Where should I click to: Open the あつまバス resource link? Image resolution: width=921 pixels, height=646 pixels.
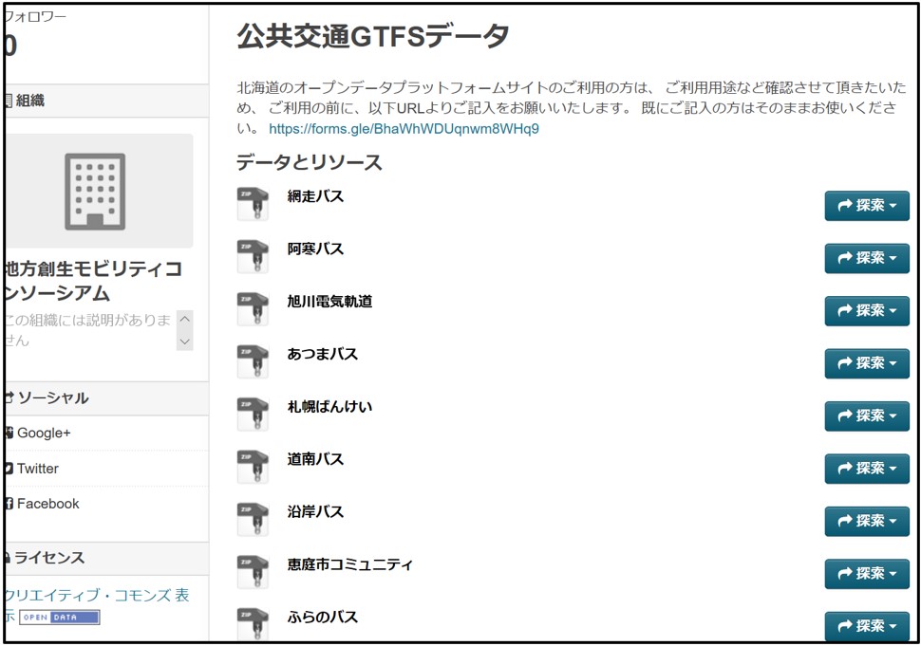coord(323,354)
